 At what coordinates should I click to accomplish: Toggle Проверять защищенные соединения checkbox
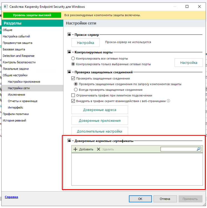click(x=73, y=78)
